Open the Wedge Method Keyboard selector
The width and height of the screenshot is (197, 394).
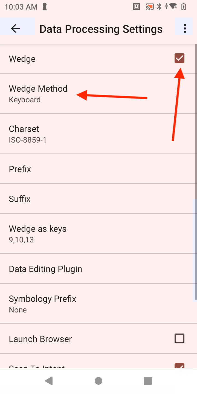(38, 94)
